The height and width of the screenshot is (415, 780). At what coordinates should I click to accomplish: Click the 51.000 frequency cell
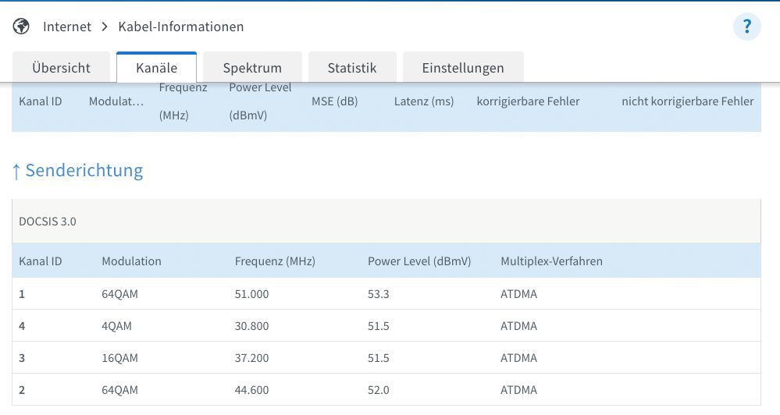point(251,294)
